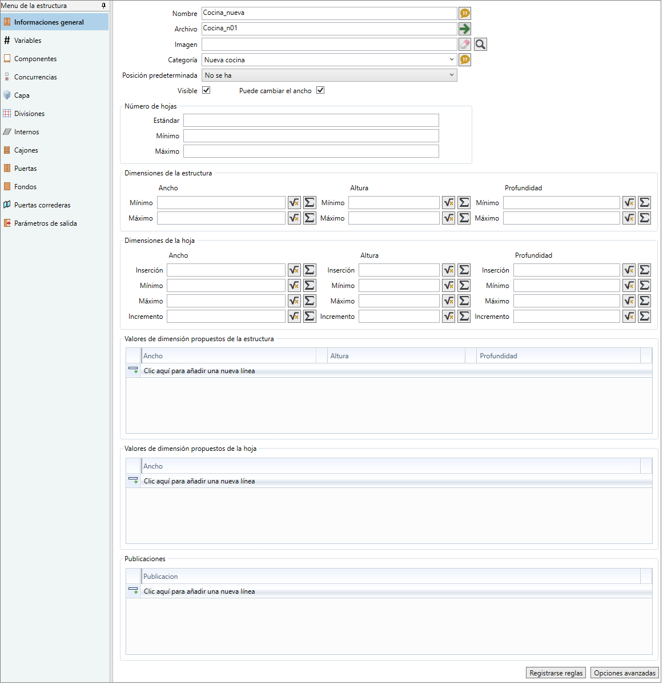Open Cajones section in sidebar
663x696 pixels.
point(54,150)
